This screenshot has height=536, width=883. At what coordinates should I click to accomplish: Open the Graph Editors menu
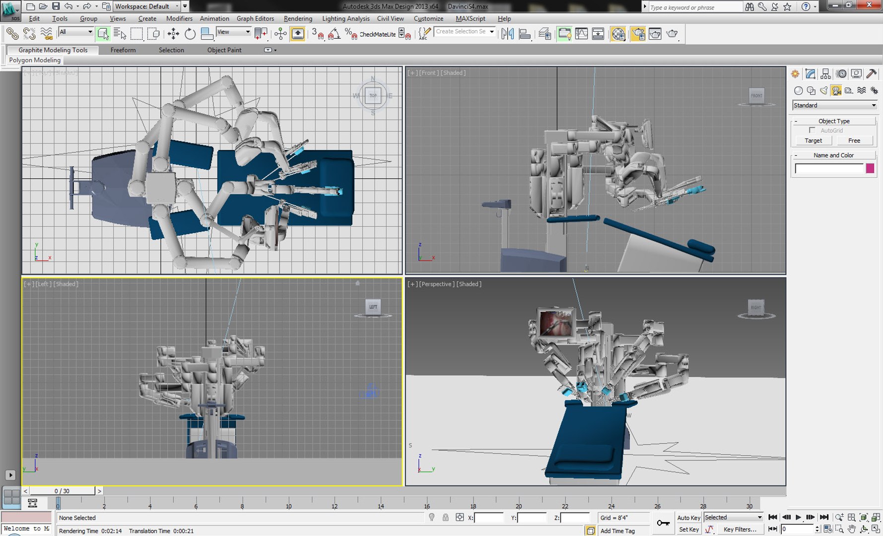point(255,18)
